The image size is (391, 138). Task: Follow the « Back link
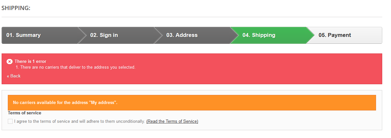click(14, 76)
